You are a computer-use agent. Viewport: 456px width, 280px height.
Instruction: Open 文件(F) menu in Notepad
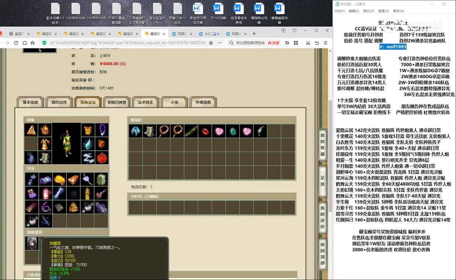339,11
